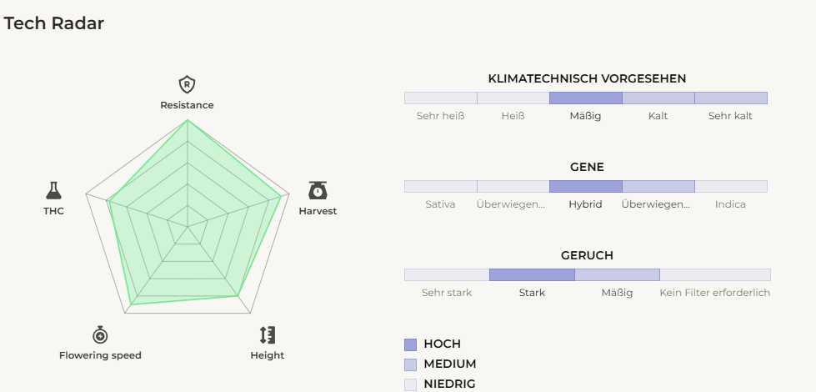816x392 pixels.
Task: Click the Kein Filter erforderlich segment
Action: (714, 275)
